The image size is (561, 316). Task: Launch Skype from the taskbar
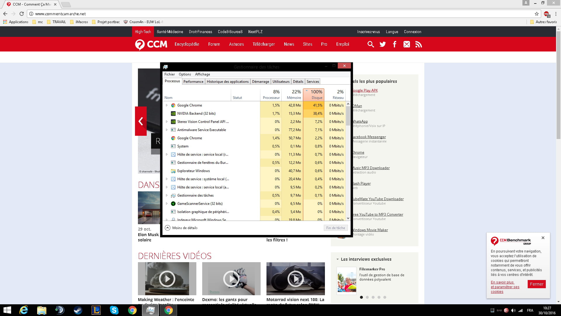click(114, 310)
